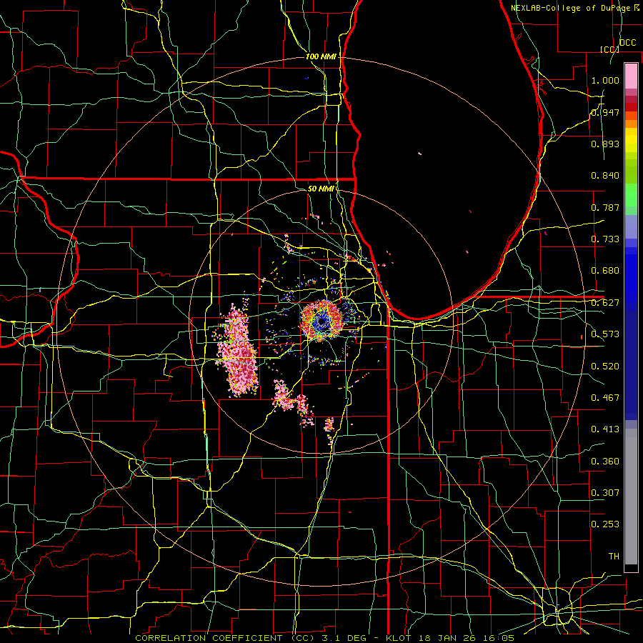Click the CORRELATION COEFFICIENT (CC) caption text

(225, 638)
